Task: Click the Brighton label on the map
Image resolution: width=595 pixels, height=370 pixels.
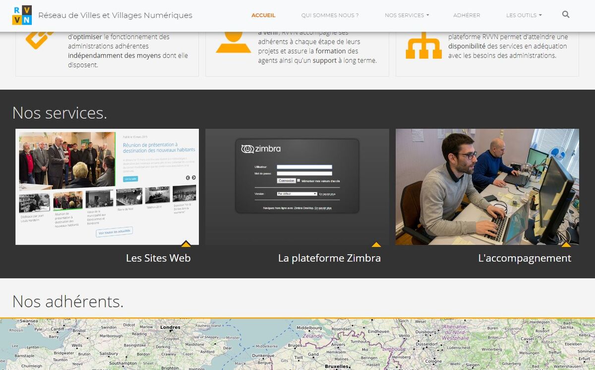Action: pyautogui.click(x=170, y=368)
